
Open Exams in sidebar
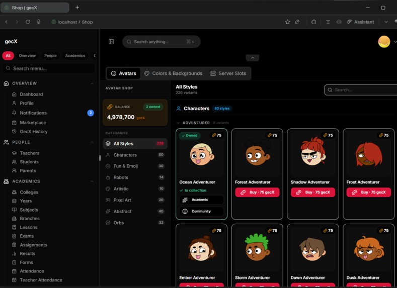click(27, 236)
